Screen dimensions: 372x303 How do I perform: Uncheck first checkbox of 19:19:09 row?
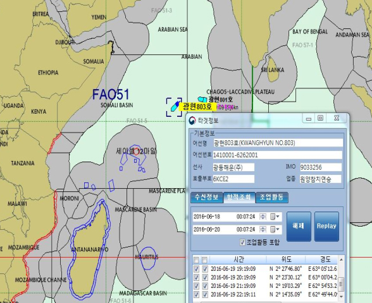(196, 269)
